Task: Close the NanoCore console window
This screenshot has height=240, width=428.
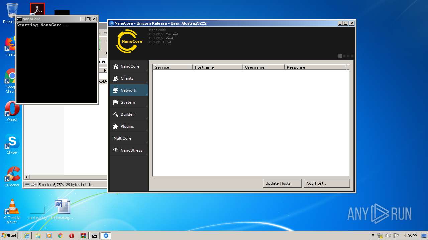Action: point(94,19)
